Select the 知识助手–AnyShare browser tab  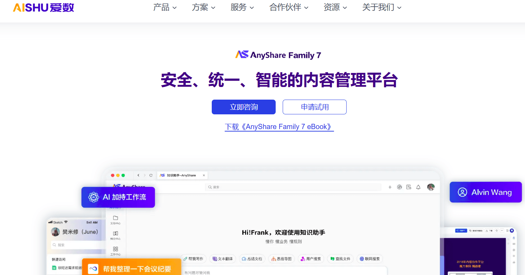click(182, 175)
